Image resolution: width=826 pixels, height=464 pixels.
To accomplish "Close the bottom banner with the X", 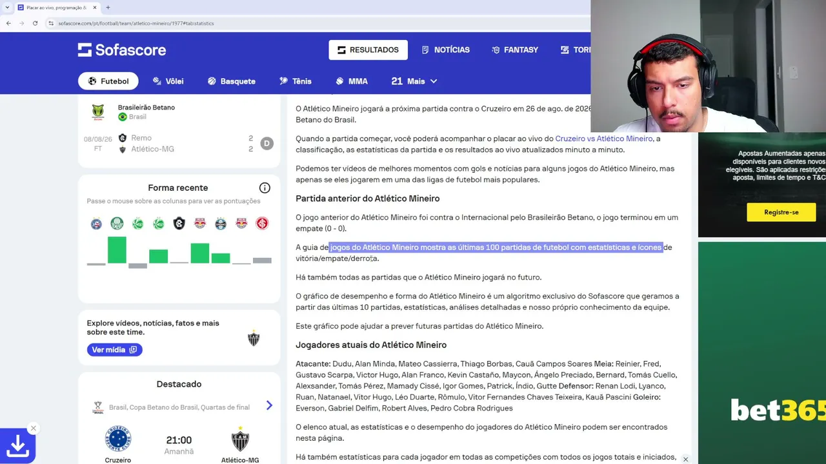I will (x=685, y=459).
